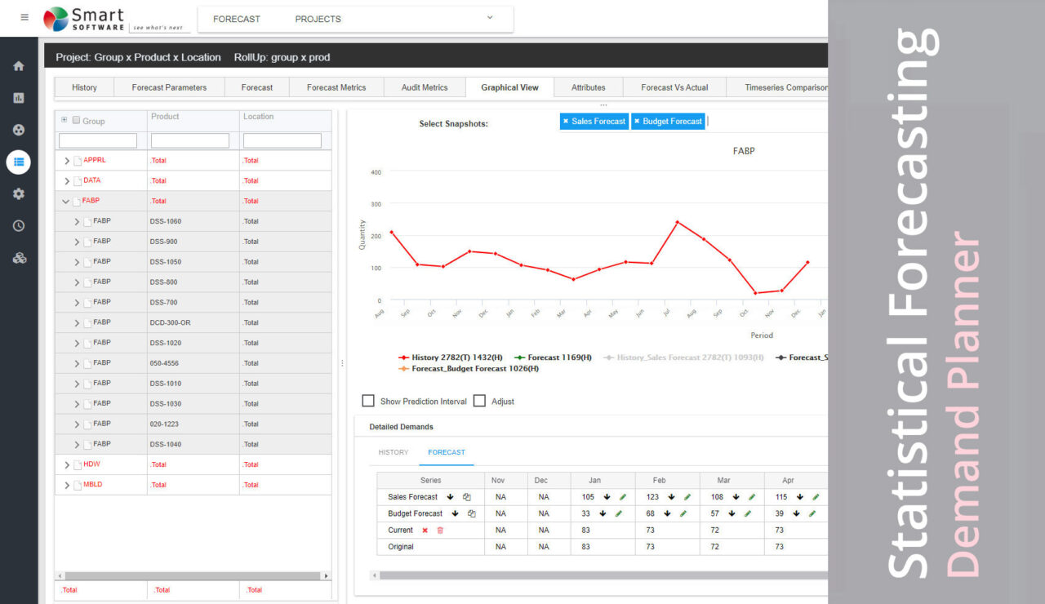
Task: Enable Show Prediction Interval checkbox
Action: (368, 401)
